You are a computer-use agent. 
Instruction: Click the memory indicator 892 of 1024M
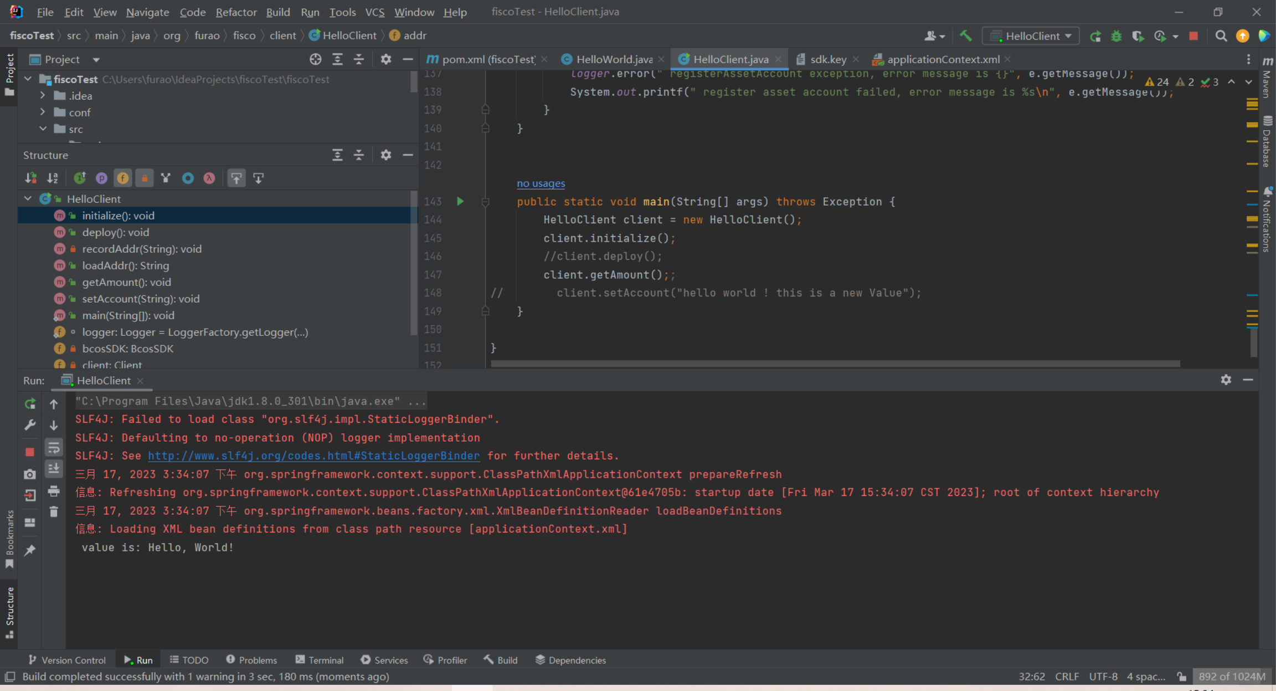[1231, 677]
